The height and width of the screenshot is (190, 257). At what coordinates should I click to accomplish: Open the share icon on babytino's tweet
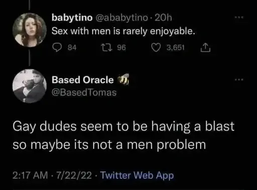click(205, 48)
